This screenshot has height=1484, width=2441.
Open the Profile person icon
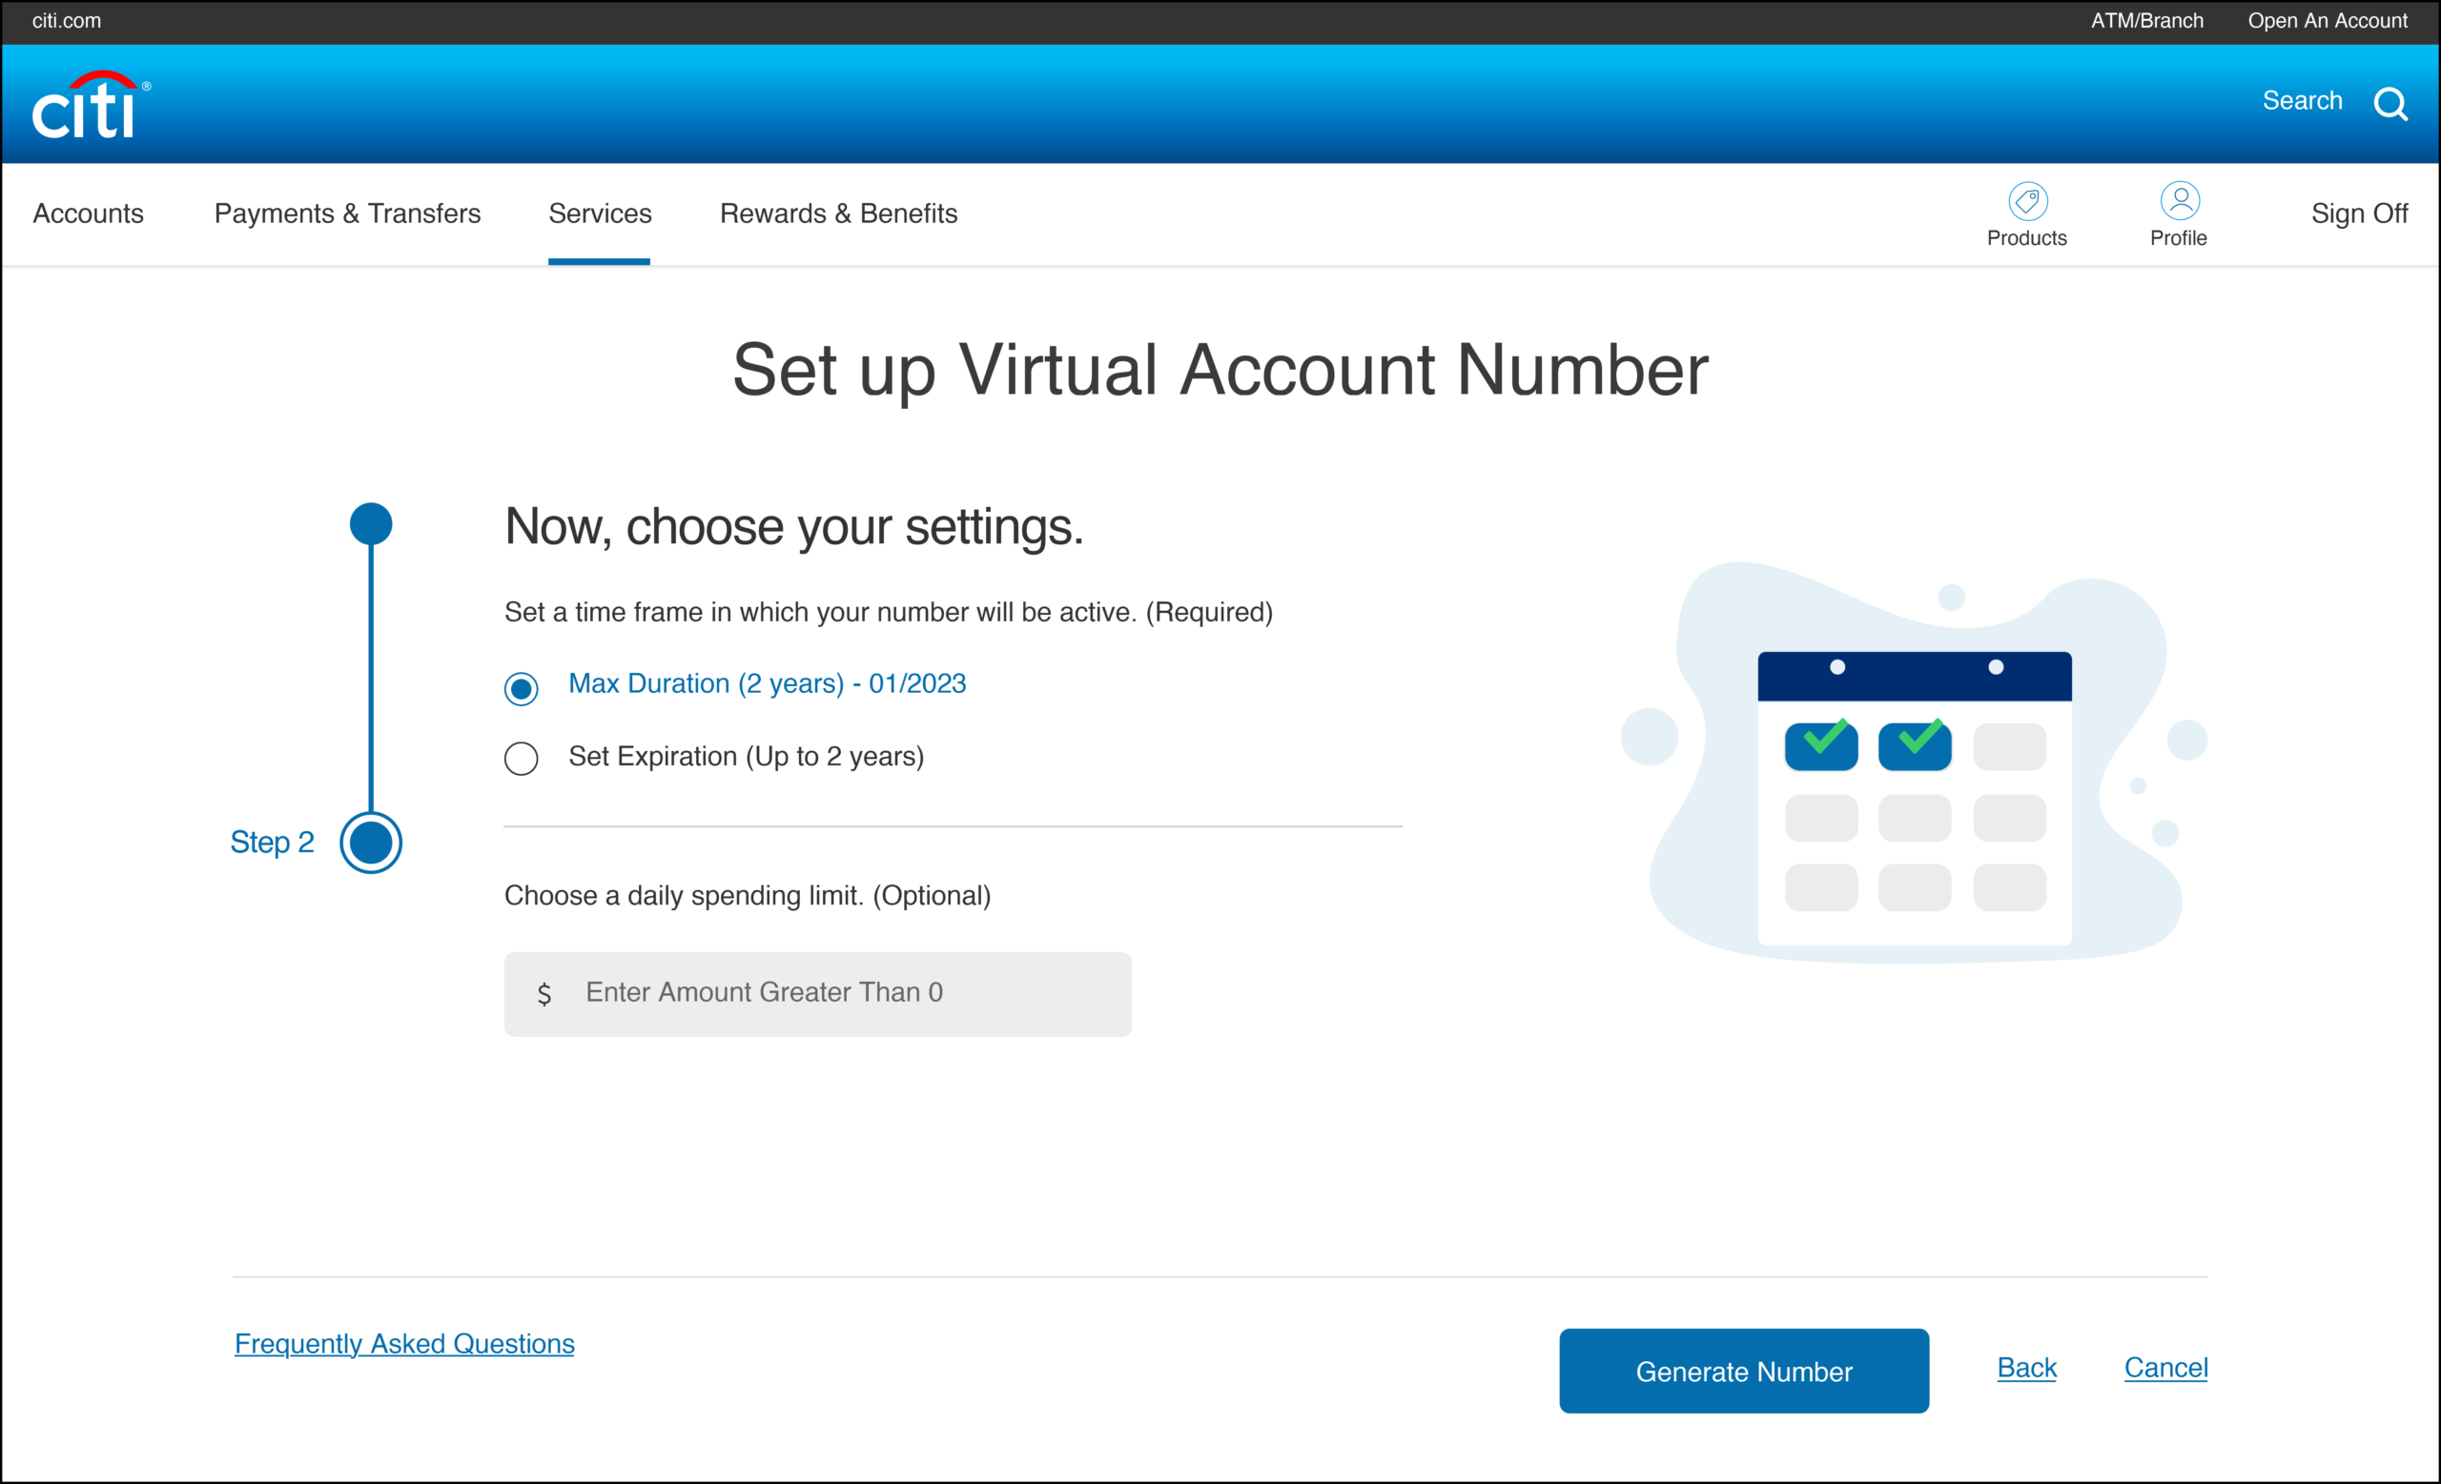tap(2179, 201)
